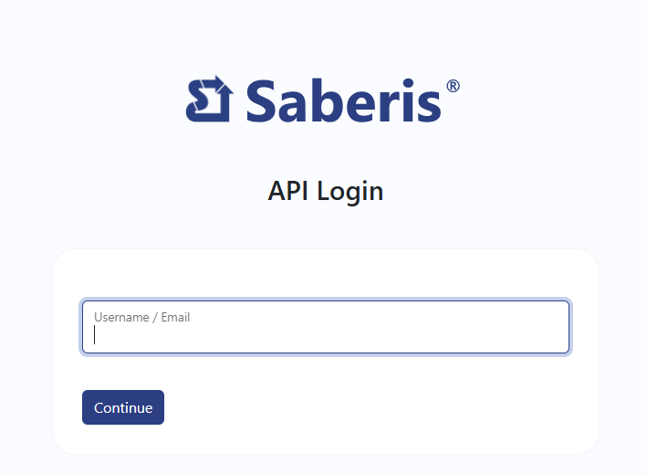Click blank space between logo and heading

click(x=323, y=151)
